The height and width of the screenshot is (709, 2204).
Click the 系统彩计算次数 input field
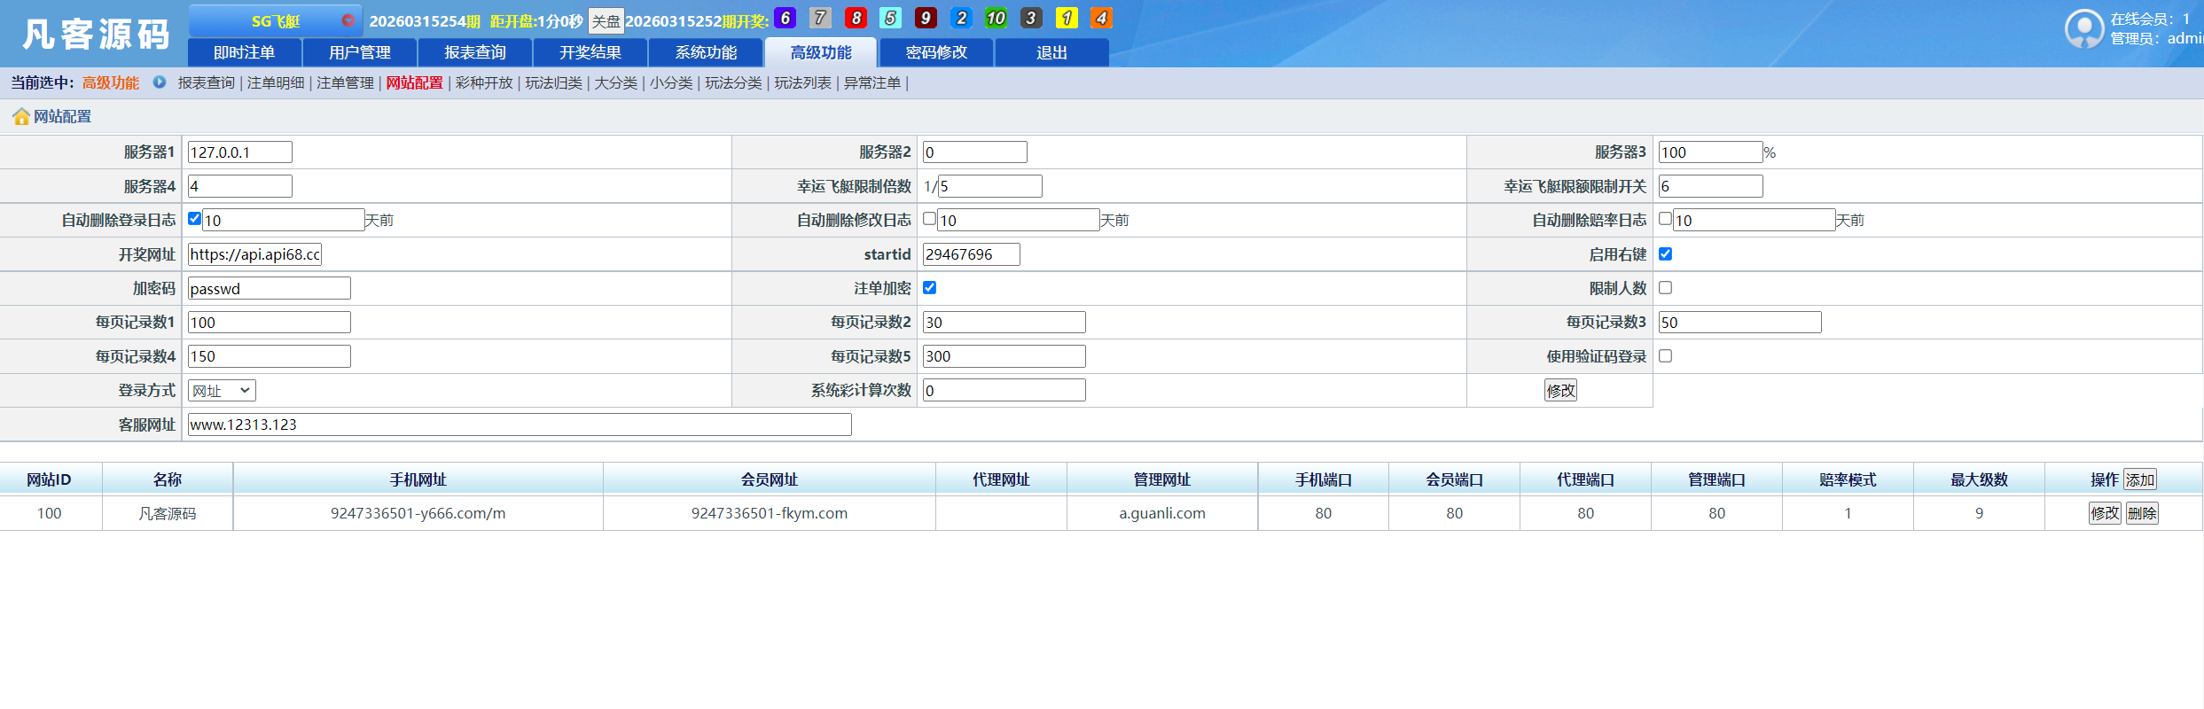[x=1004, y=391]
